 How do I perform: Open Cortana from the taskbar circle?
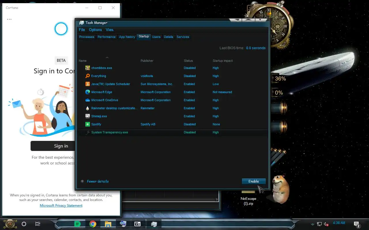24,224
